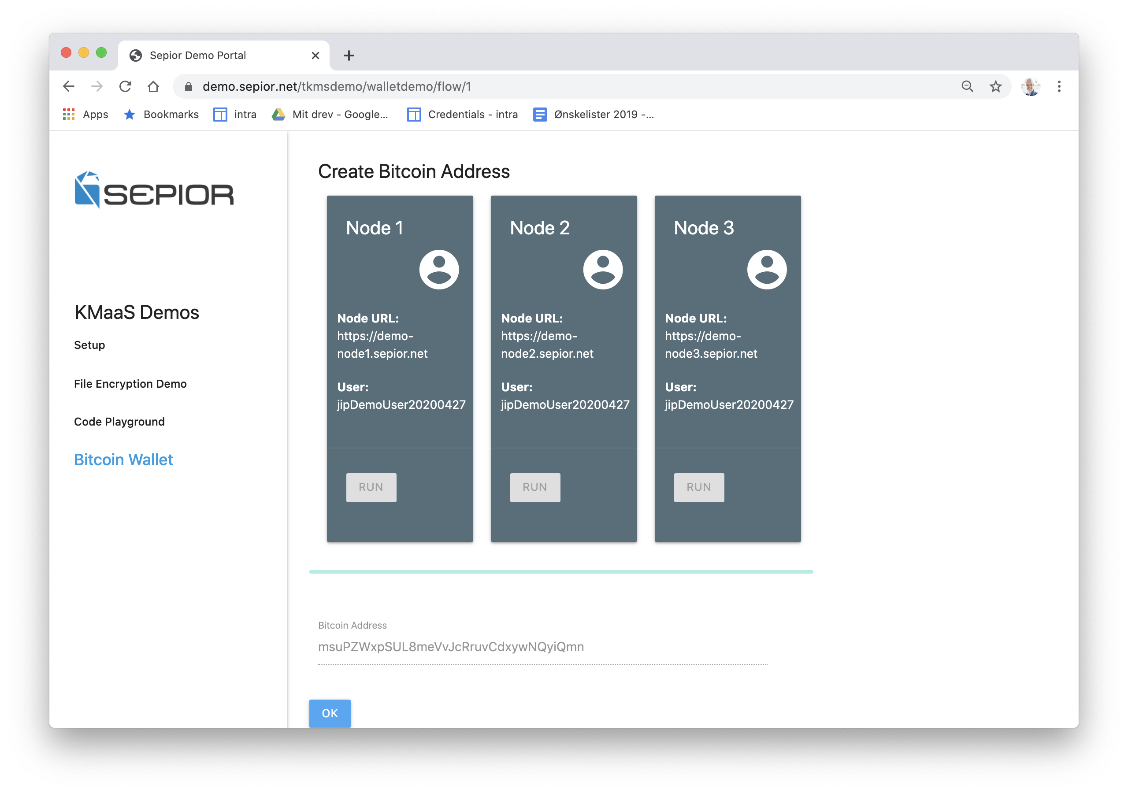Open a new browser tab
1128x793 pixels.
coord(349,56)
